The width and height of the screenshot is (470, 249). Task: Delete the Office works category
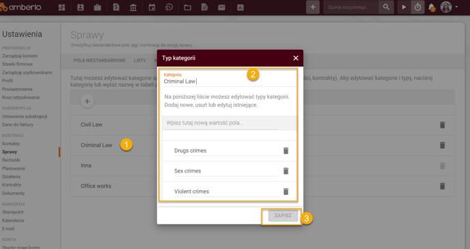442,186
